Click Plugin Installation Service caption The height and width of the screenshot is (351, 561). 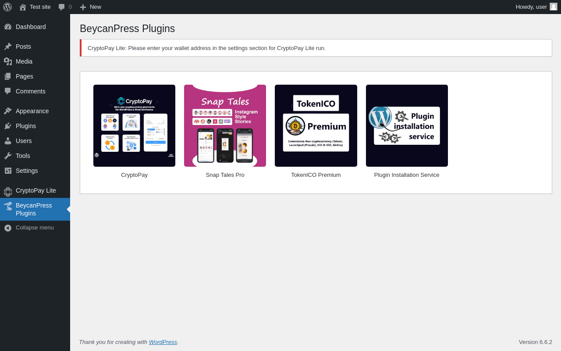click(407, 175)
